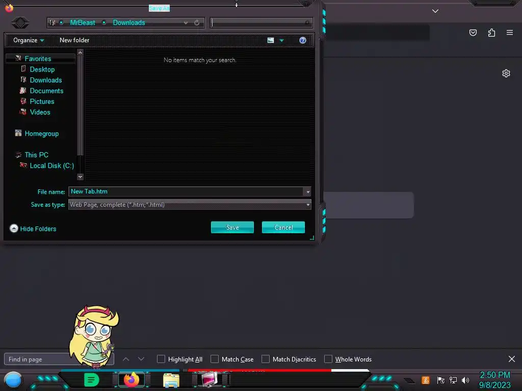Edit the File name field
522x391 pixels.
tap(186, 191)
